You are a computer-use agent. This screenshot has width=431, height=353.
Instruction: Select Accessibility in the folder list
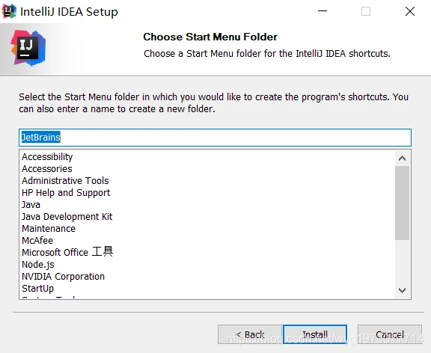[x=47, y=156]
